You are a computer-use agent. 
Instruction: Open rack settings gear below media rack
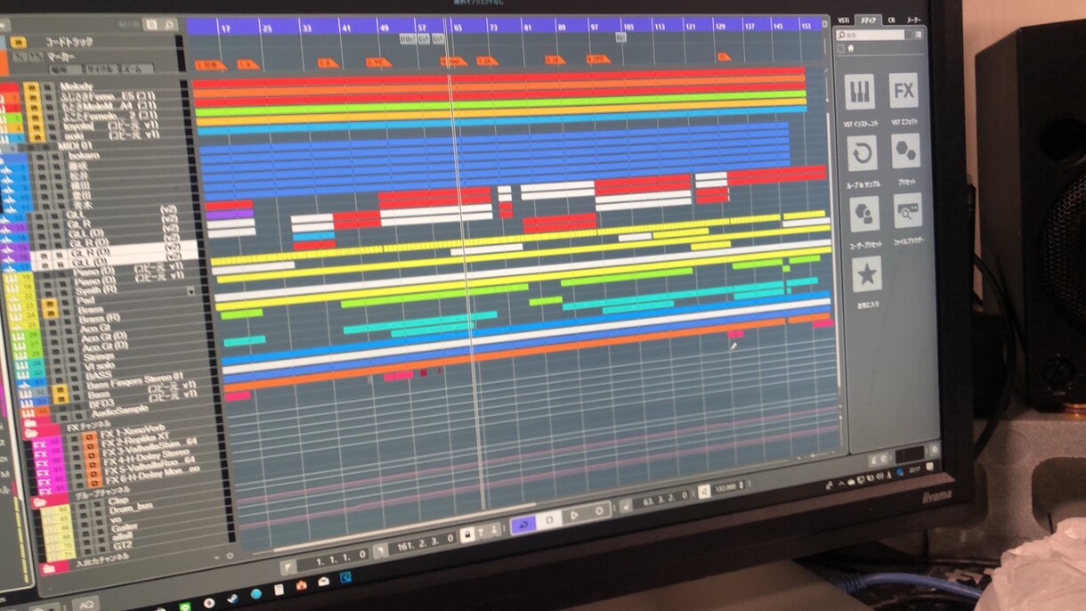pyautogui.click(x=935, y=449)
